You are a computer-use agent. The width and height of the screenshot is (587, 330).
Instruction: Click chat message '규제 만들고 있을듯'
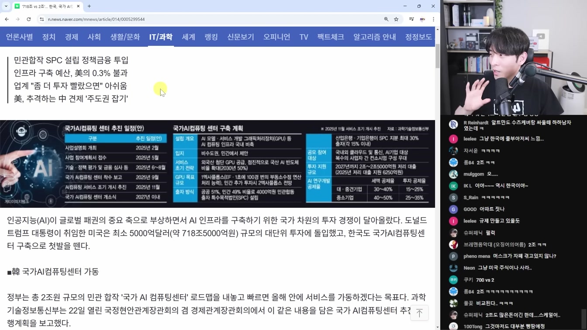tap(500, 221)
